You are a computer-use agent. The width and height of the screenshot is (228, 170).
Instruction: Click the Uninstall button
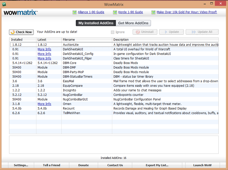click(145, 32)
